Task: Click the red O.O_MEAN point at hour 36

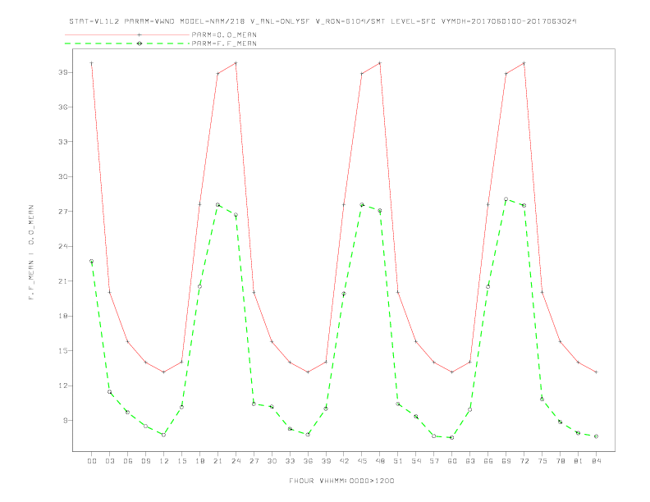Action: tap(308, 372)
